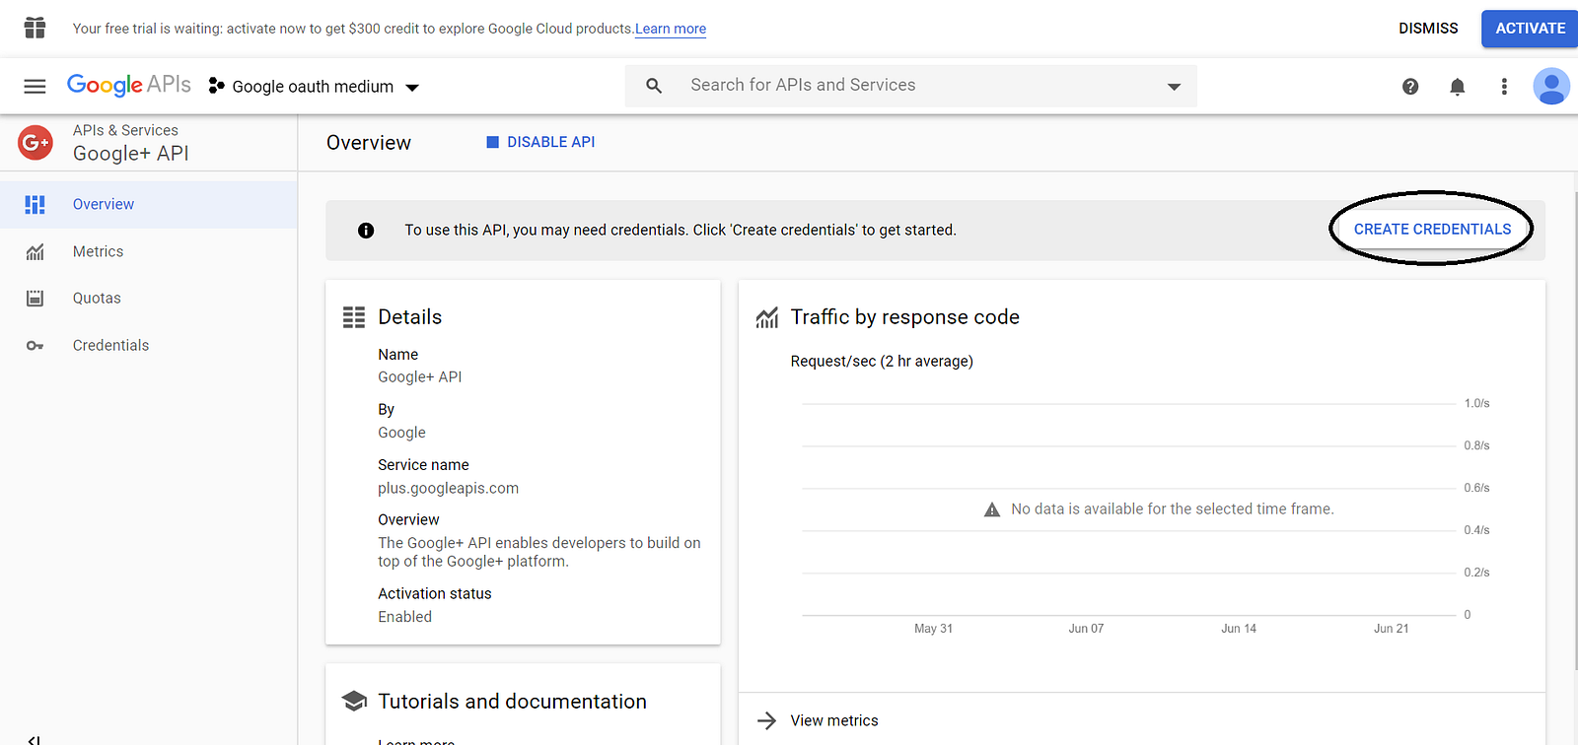This screenshot has width=1578, height=745.
Task: Click the Metrics chart icon in sidebar
Action: 35,252
